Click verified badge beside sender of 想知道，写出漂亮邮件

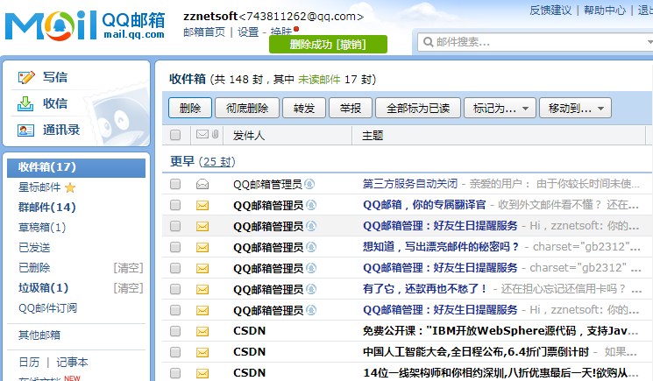(x=311, y=248)
